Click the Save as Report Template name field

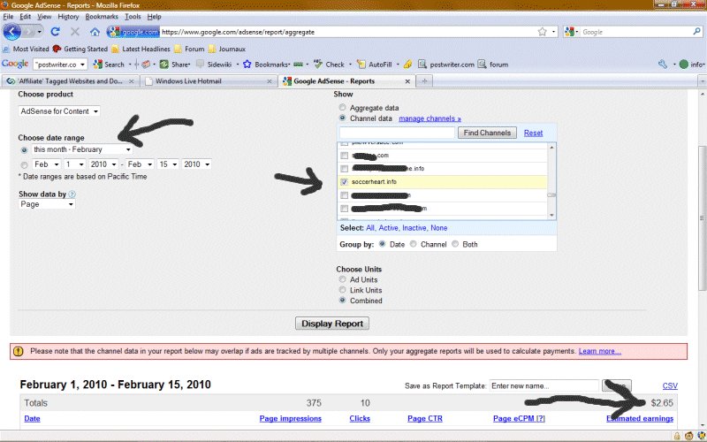point(544,386)
